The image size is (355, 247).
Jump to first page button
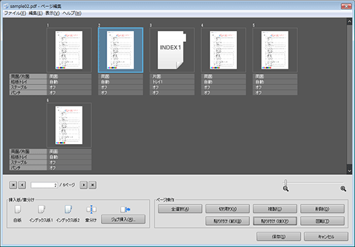point(13,185)
